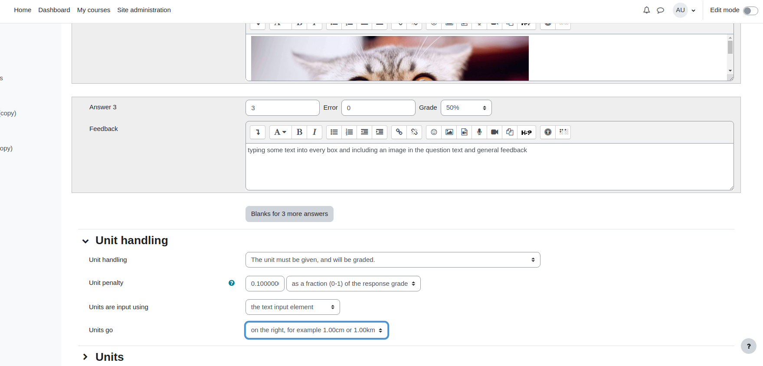This screenshot has width=763, height=366.
Task: Click the Unit penalty value field
Action: coord(265,284)
